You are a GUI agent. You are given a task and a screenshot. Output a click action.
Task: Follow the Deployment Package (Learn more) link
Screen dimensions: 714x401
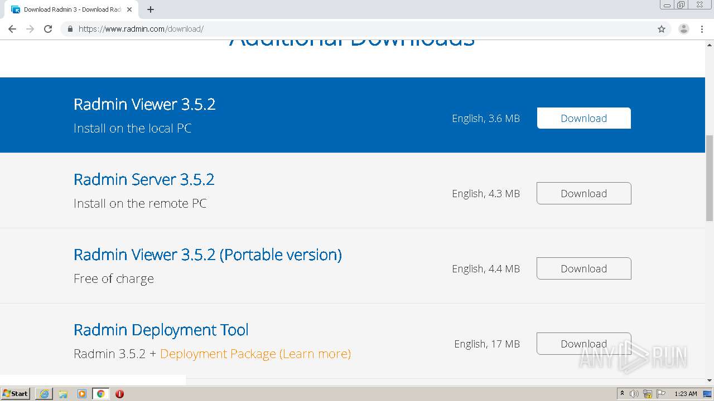[255, 354]
